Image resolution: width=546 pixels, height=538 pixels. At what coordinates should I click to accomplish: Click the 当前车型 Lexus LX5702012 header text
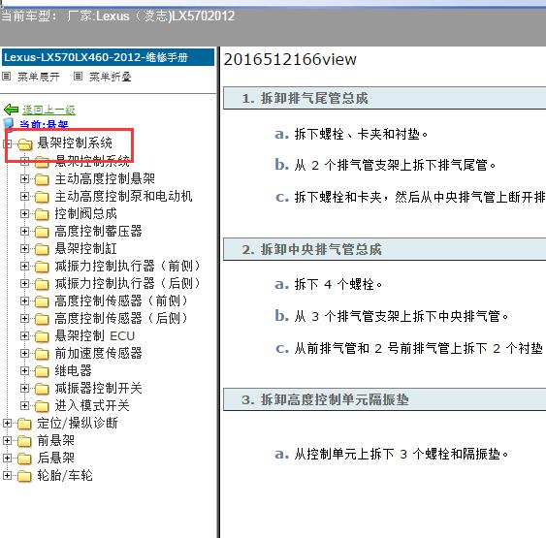(117, 16)
